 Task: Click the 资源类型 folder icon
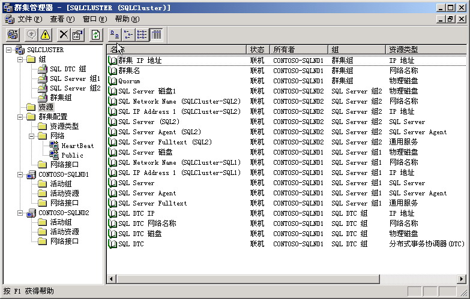coord(43,126)
